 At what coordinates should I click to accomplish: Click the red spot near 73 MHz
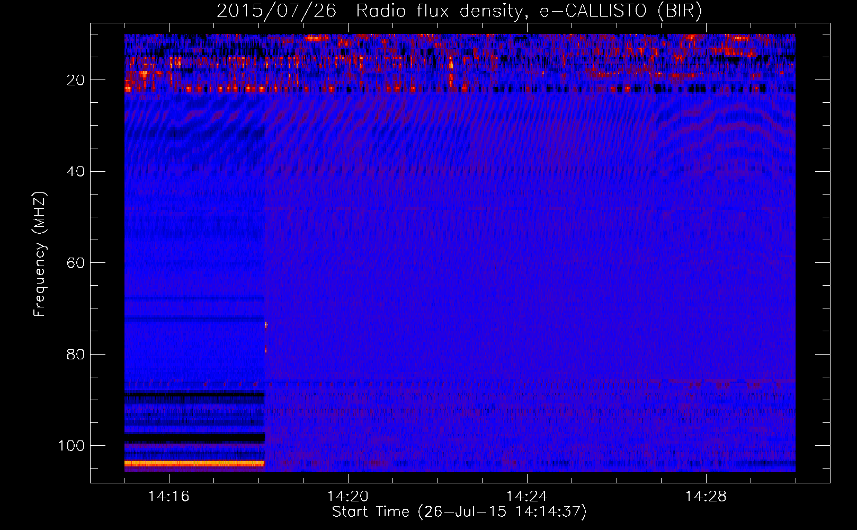[266, 324]
